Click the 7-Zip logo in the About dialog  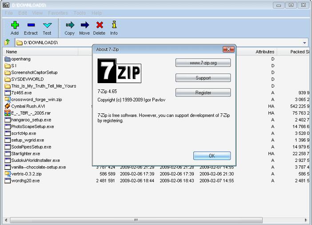[x=120, y=71]
